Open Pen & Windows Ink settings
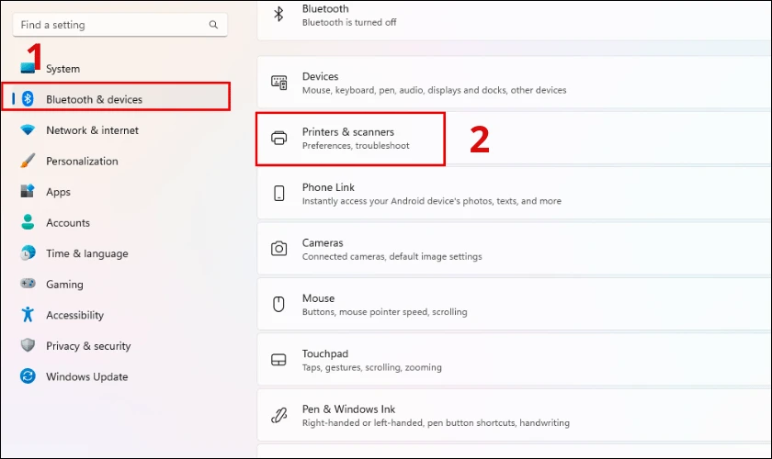 tap(515, 415)
